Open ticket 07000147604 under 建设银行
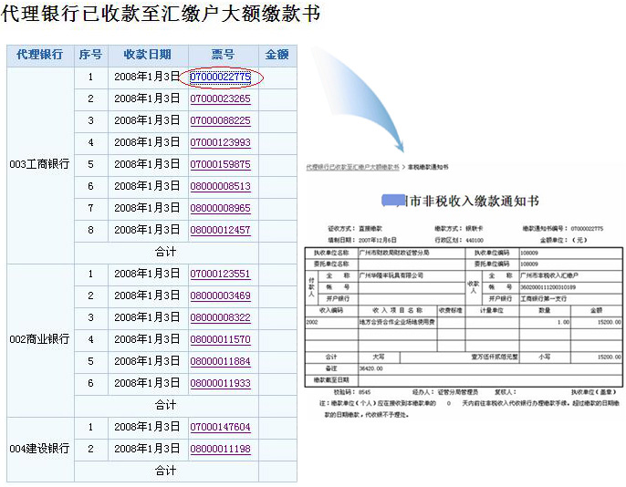 tap(220, 427)
